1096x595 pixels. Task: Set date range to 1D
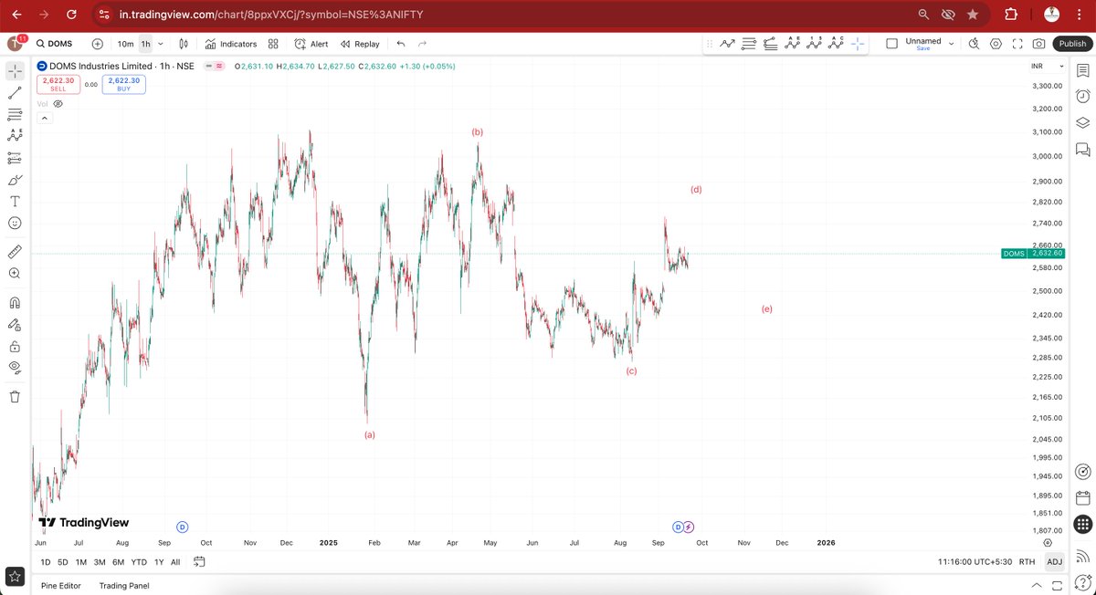point(46,562)
